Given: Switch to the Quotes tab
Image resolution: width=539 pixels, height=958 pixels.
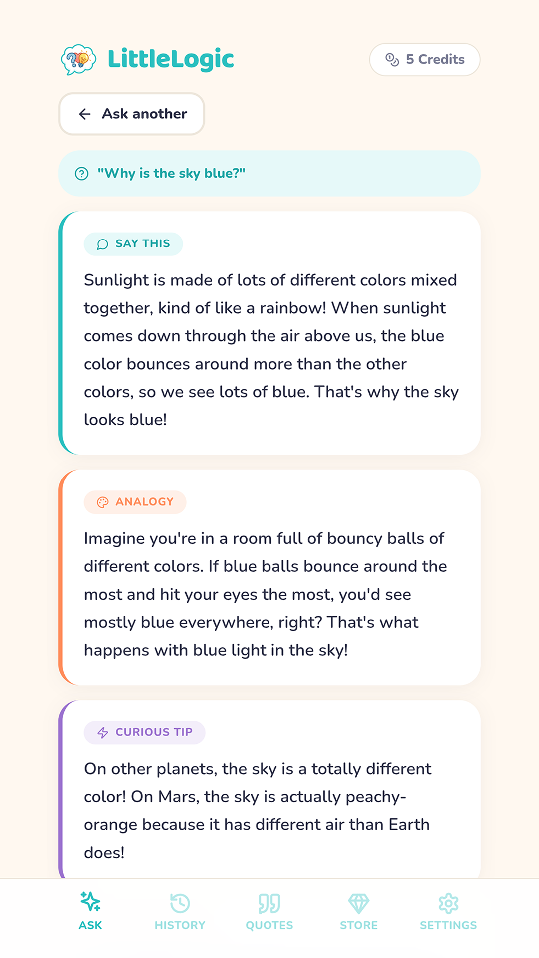Looking at the screenshot, I should coord(269,911).
